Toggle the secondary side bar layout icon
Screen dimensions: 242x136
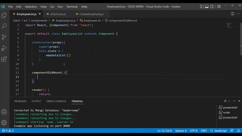coord(212,6)
